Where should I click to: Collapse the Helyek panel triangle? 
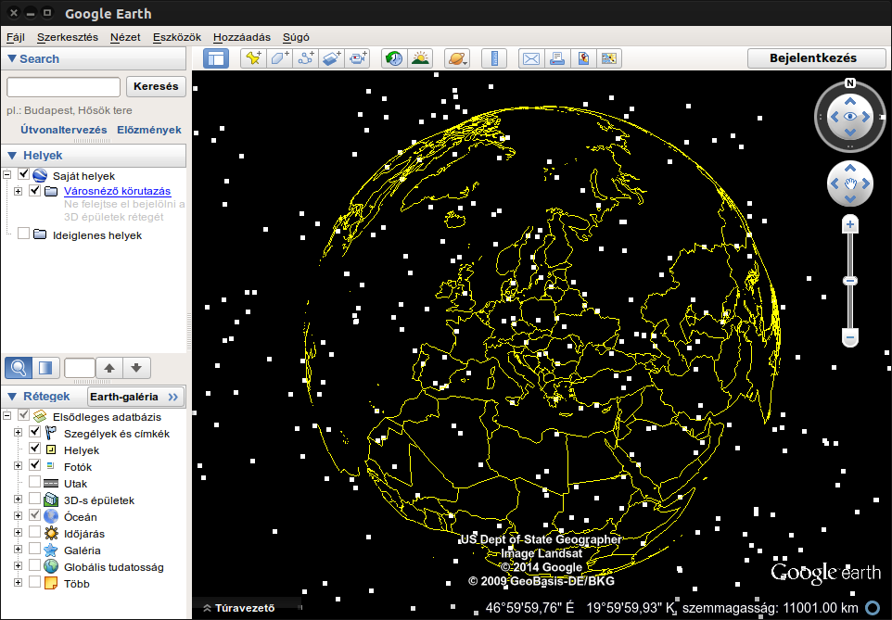click(11, 156)
